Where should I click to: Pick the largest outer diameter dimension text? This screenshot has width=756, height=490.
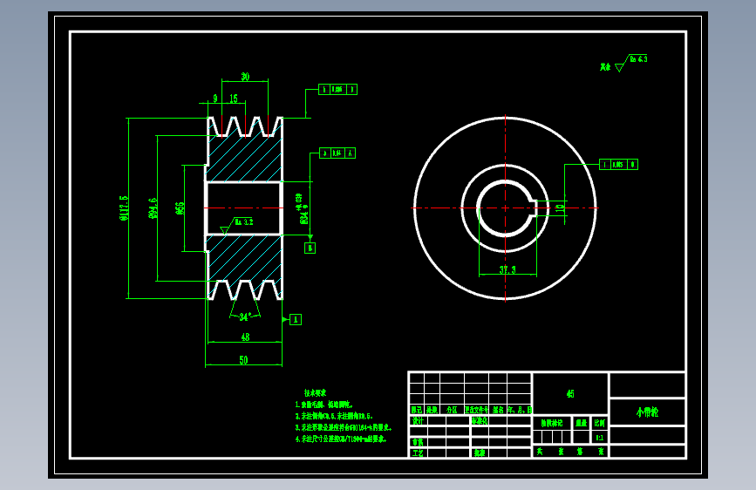tap(124, 208)
